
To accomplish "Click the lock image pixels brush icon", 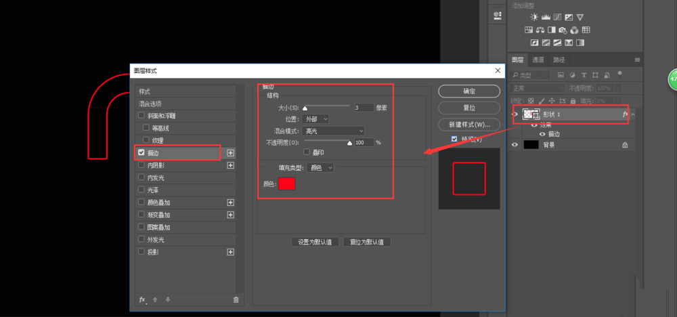I will click(543, 100).
